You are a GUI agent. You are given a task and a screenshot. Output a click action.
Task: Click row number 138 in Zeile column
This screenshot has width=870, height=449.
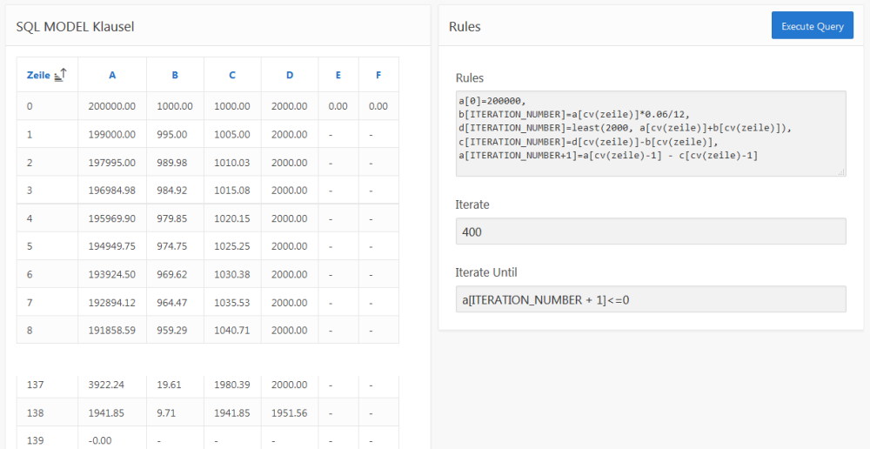[x=34, y=413]
